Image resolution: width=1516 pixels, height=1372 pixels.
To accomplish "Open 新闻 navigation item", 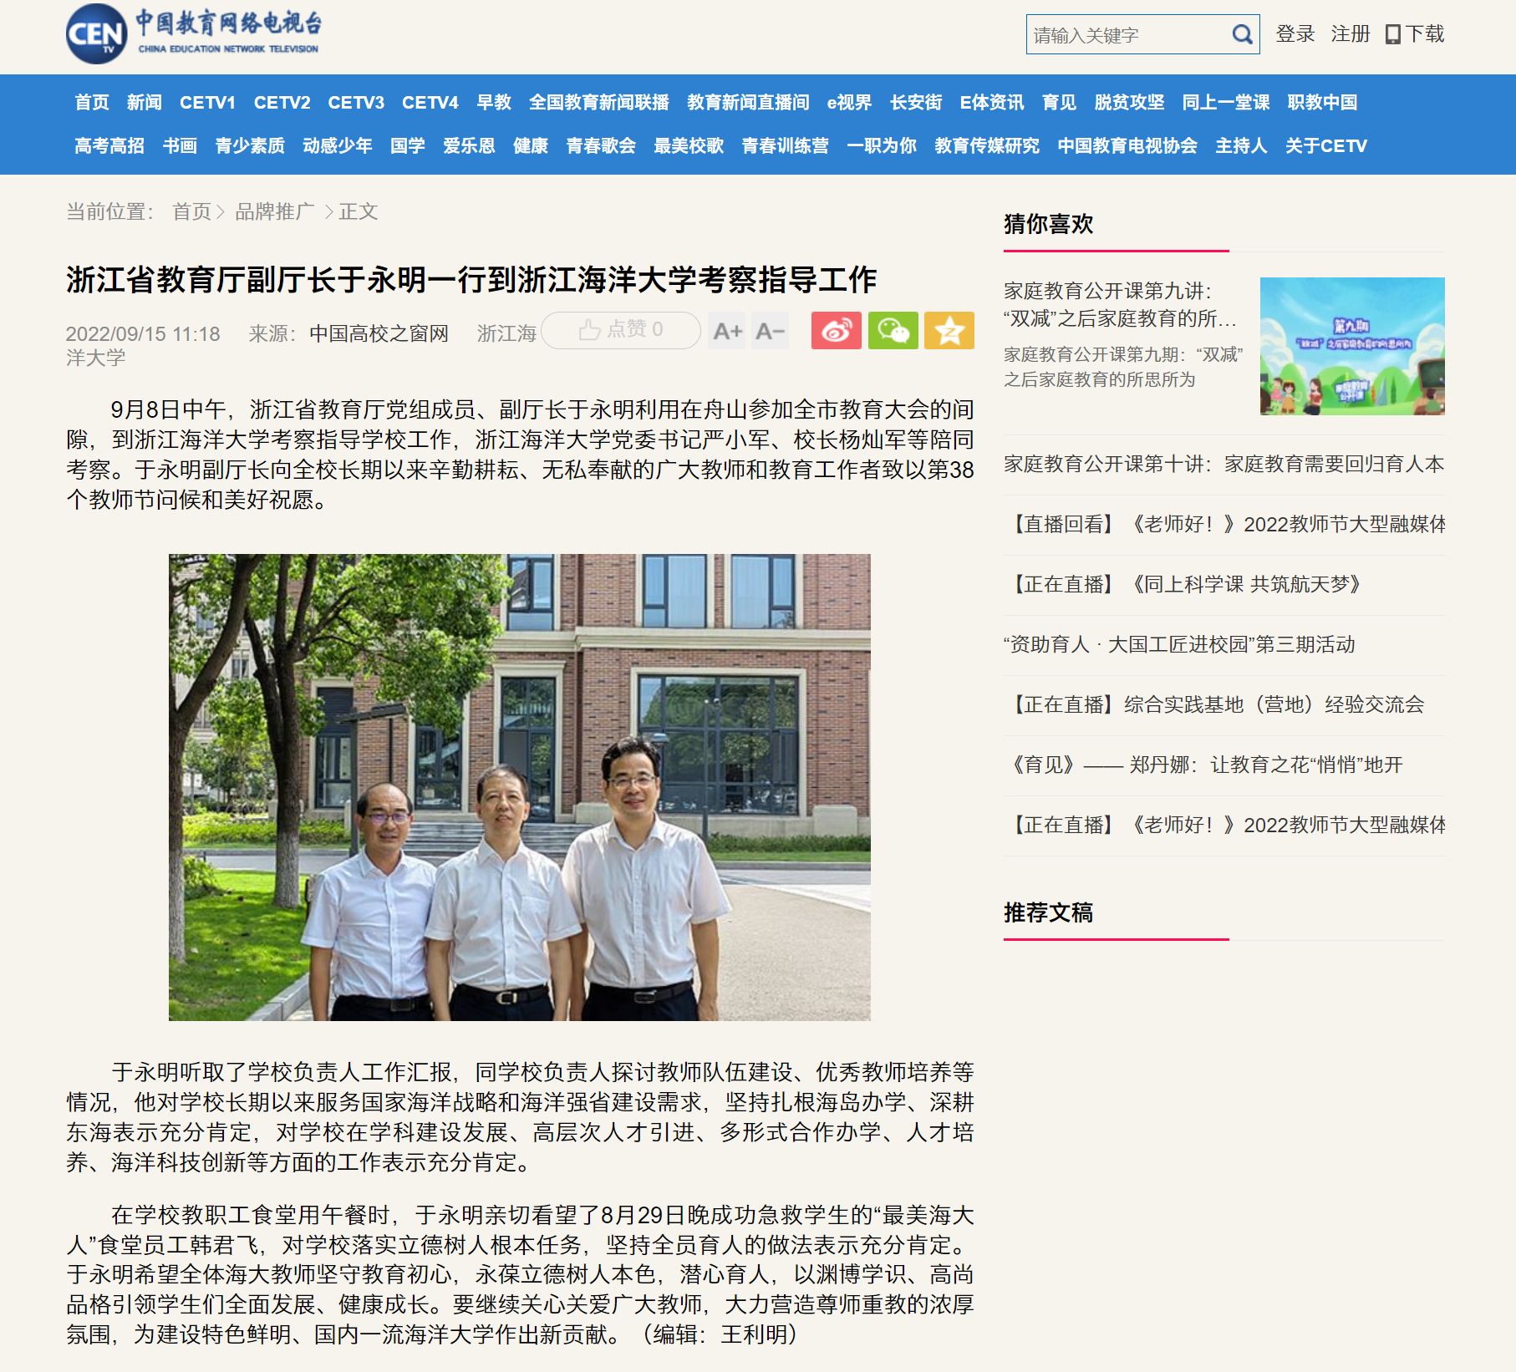I will click(x=145, y=102).
